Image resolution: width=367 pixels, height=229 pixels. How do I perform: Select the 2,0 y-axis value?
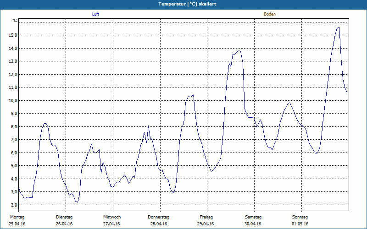tap(14, 205)
